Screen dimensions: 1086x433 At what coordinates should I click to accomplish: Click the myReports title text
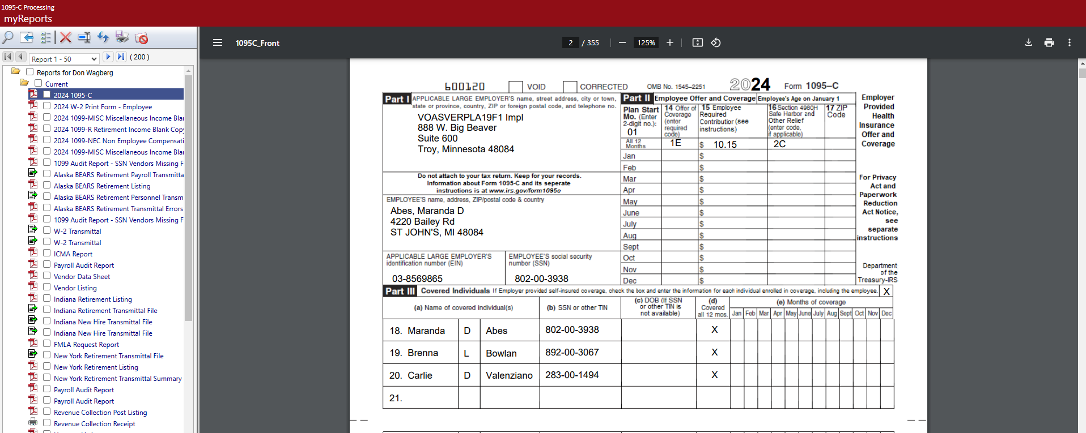point(28,19)
